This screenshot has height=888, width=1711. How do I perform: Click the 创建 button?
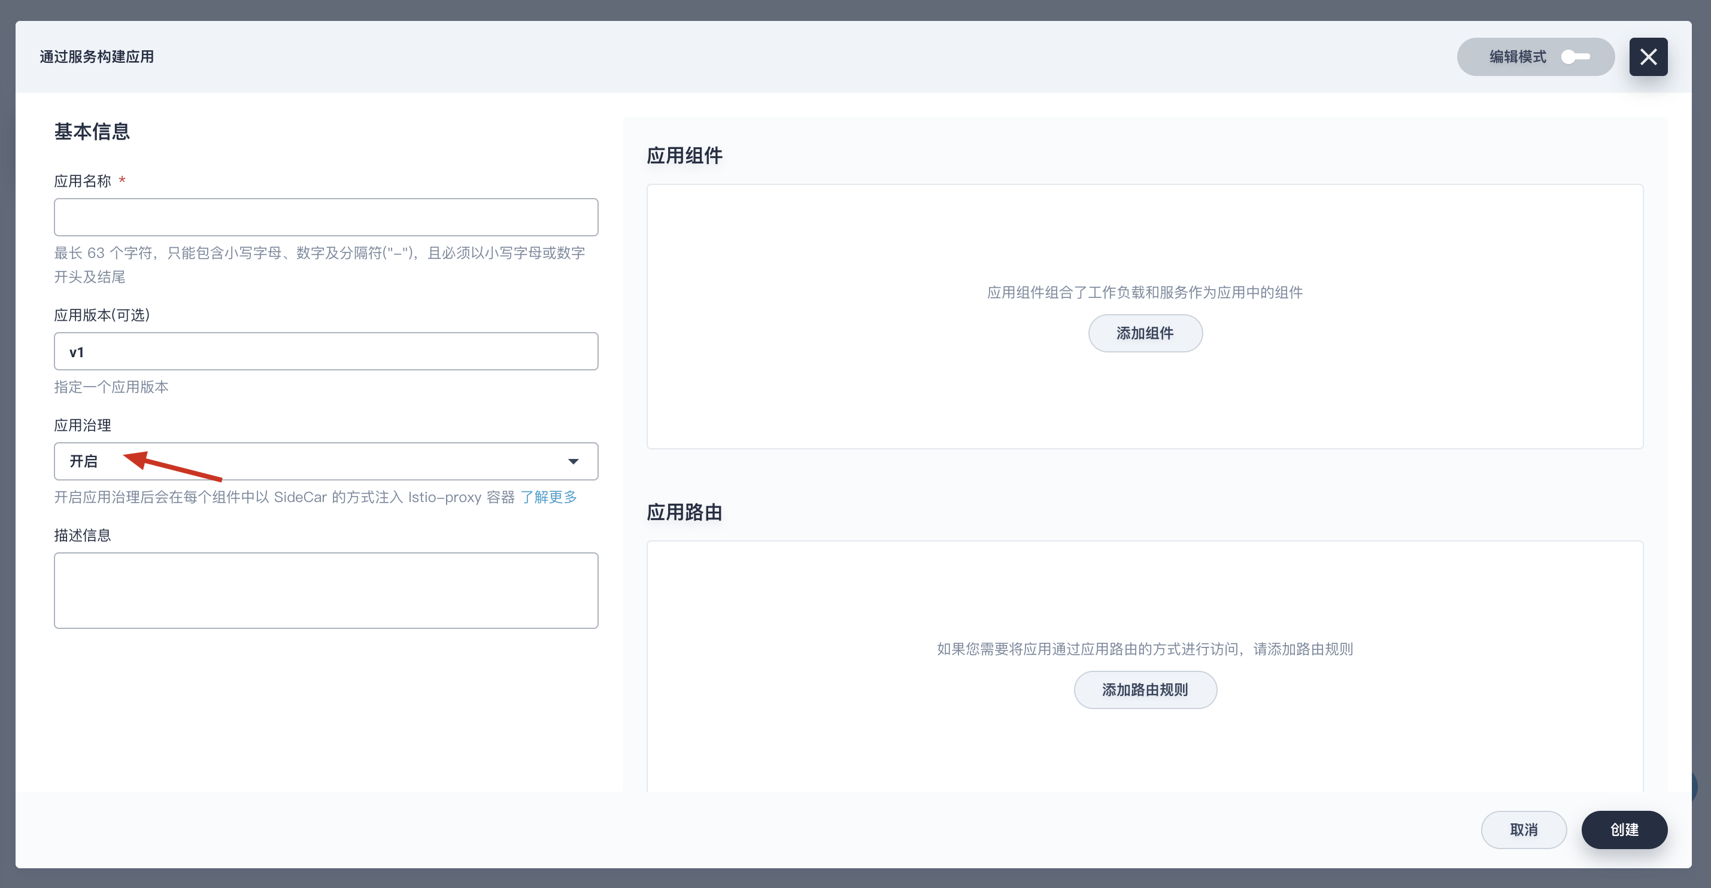tap(1624, 829)
